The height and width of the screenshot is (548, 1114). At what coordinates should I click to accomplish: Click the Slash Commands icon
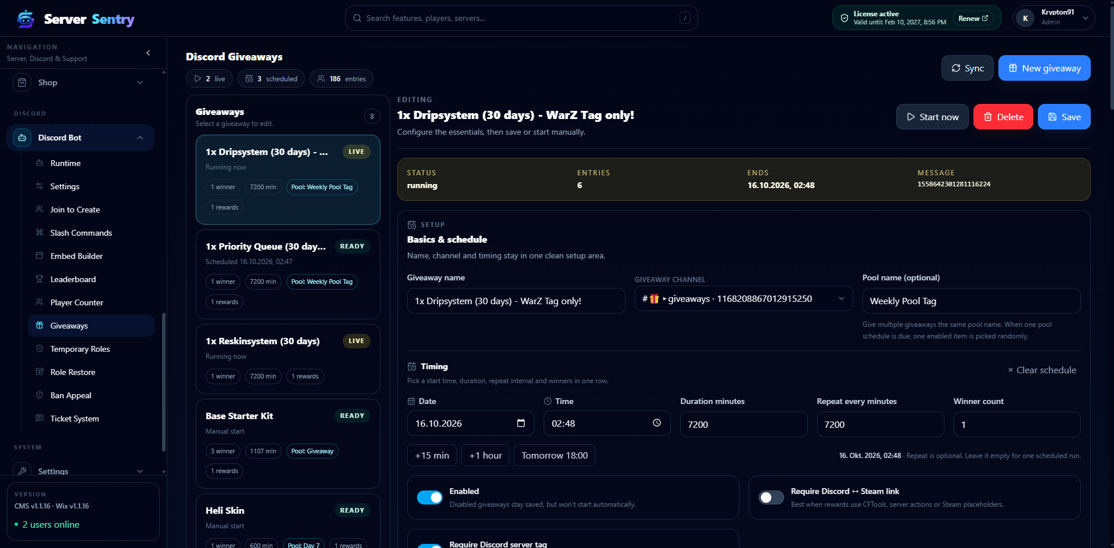[39, 233]
